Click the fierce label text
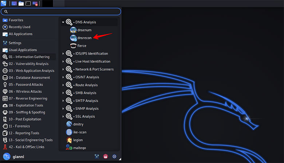Viewport: 284px width, 163px height. pos(82,46)
